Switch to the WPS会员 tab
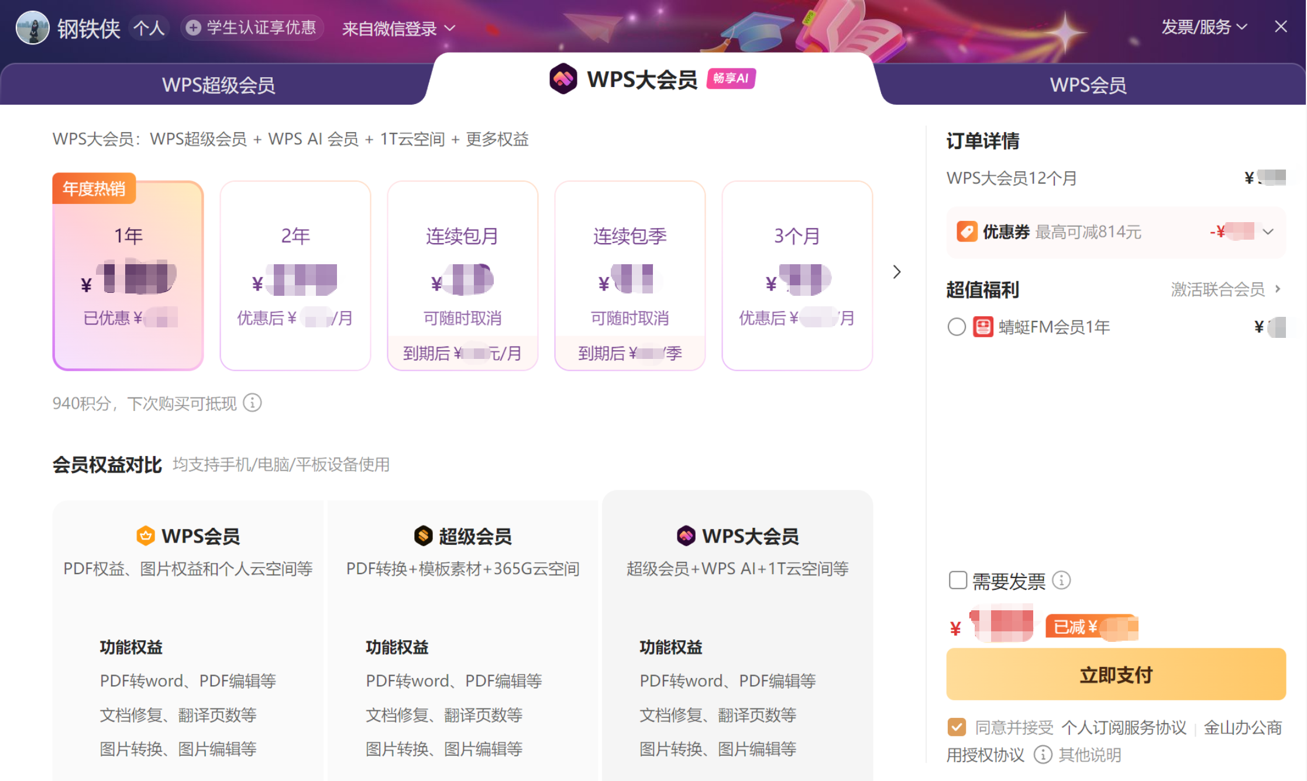 tap(1088, 85)
